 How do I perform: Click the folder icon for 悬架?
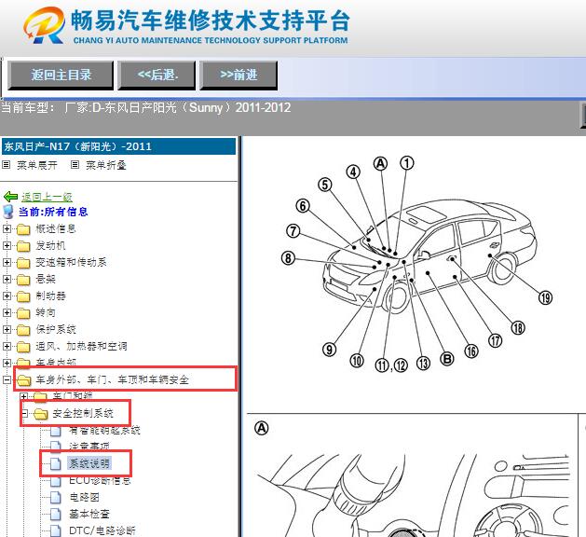pos(23,280)
